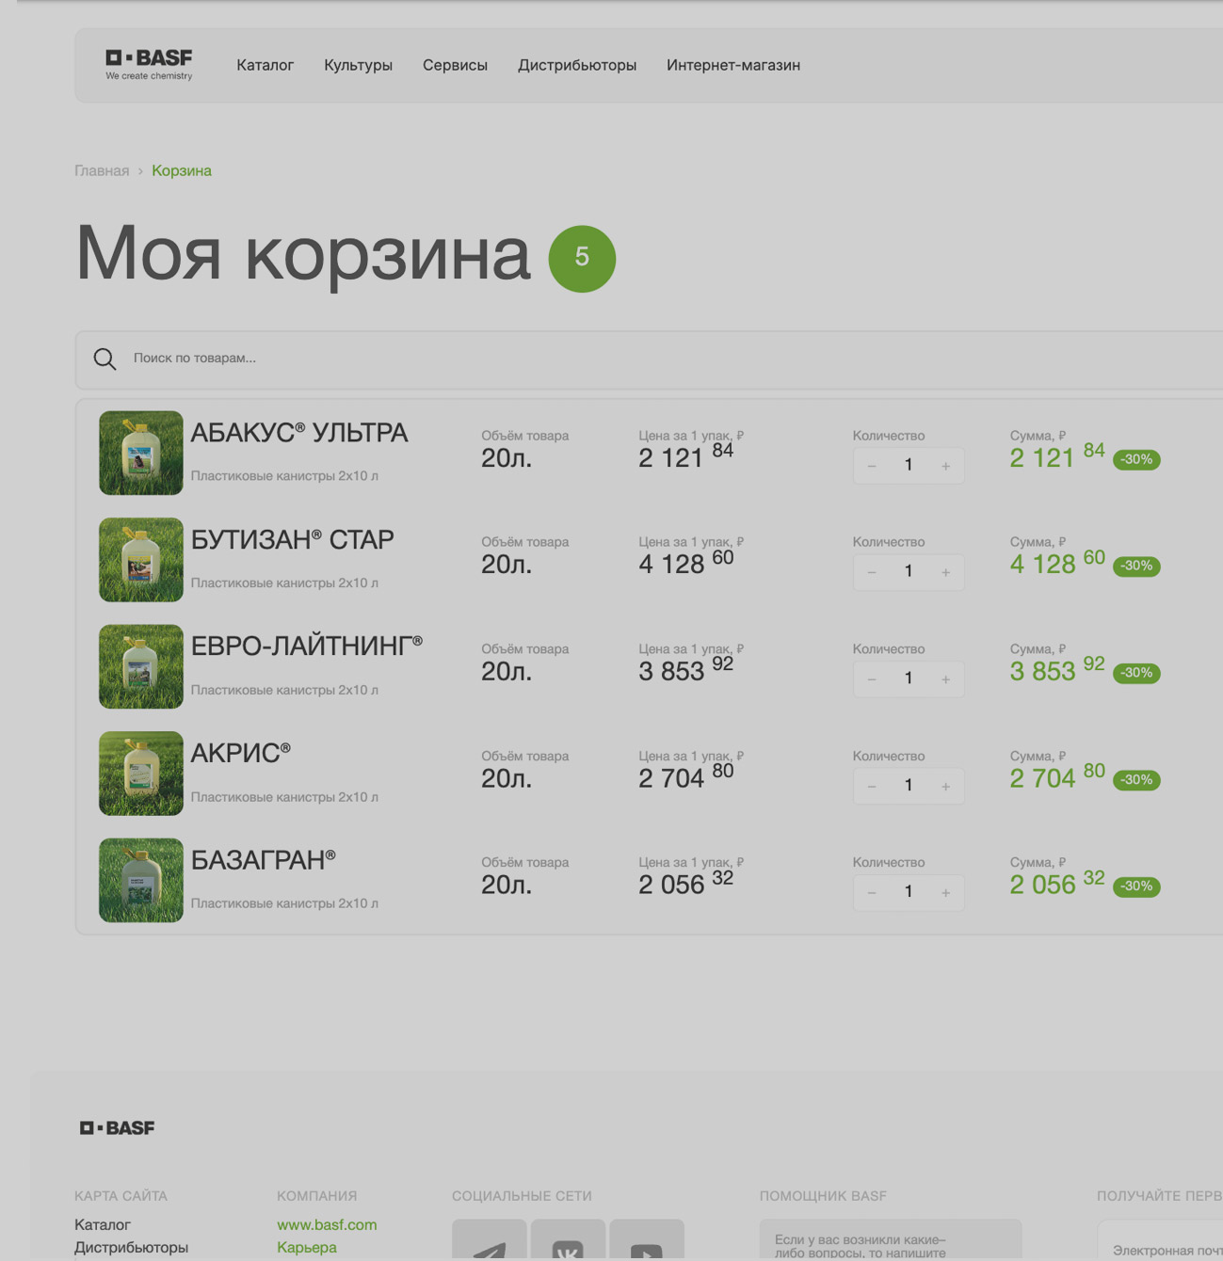This screenshot has width=1223, height=1261.
Task: Open the www.basf.com footer link
Action: pyautogui.click(x=326, y=1224)
